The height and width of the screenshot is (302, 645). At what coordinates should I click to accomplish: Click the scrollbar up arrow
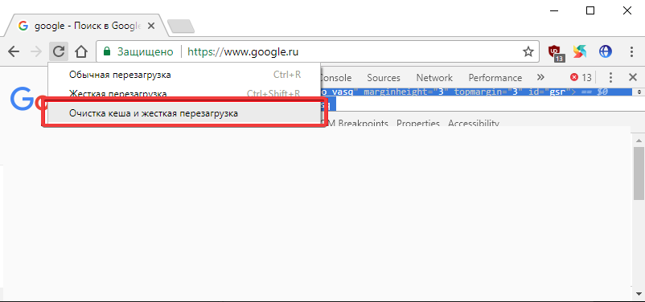pyautogui.click(x=639, y=141)
